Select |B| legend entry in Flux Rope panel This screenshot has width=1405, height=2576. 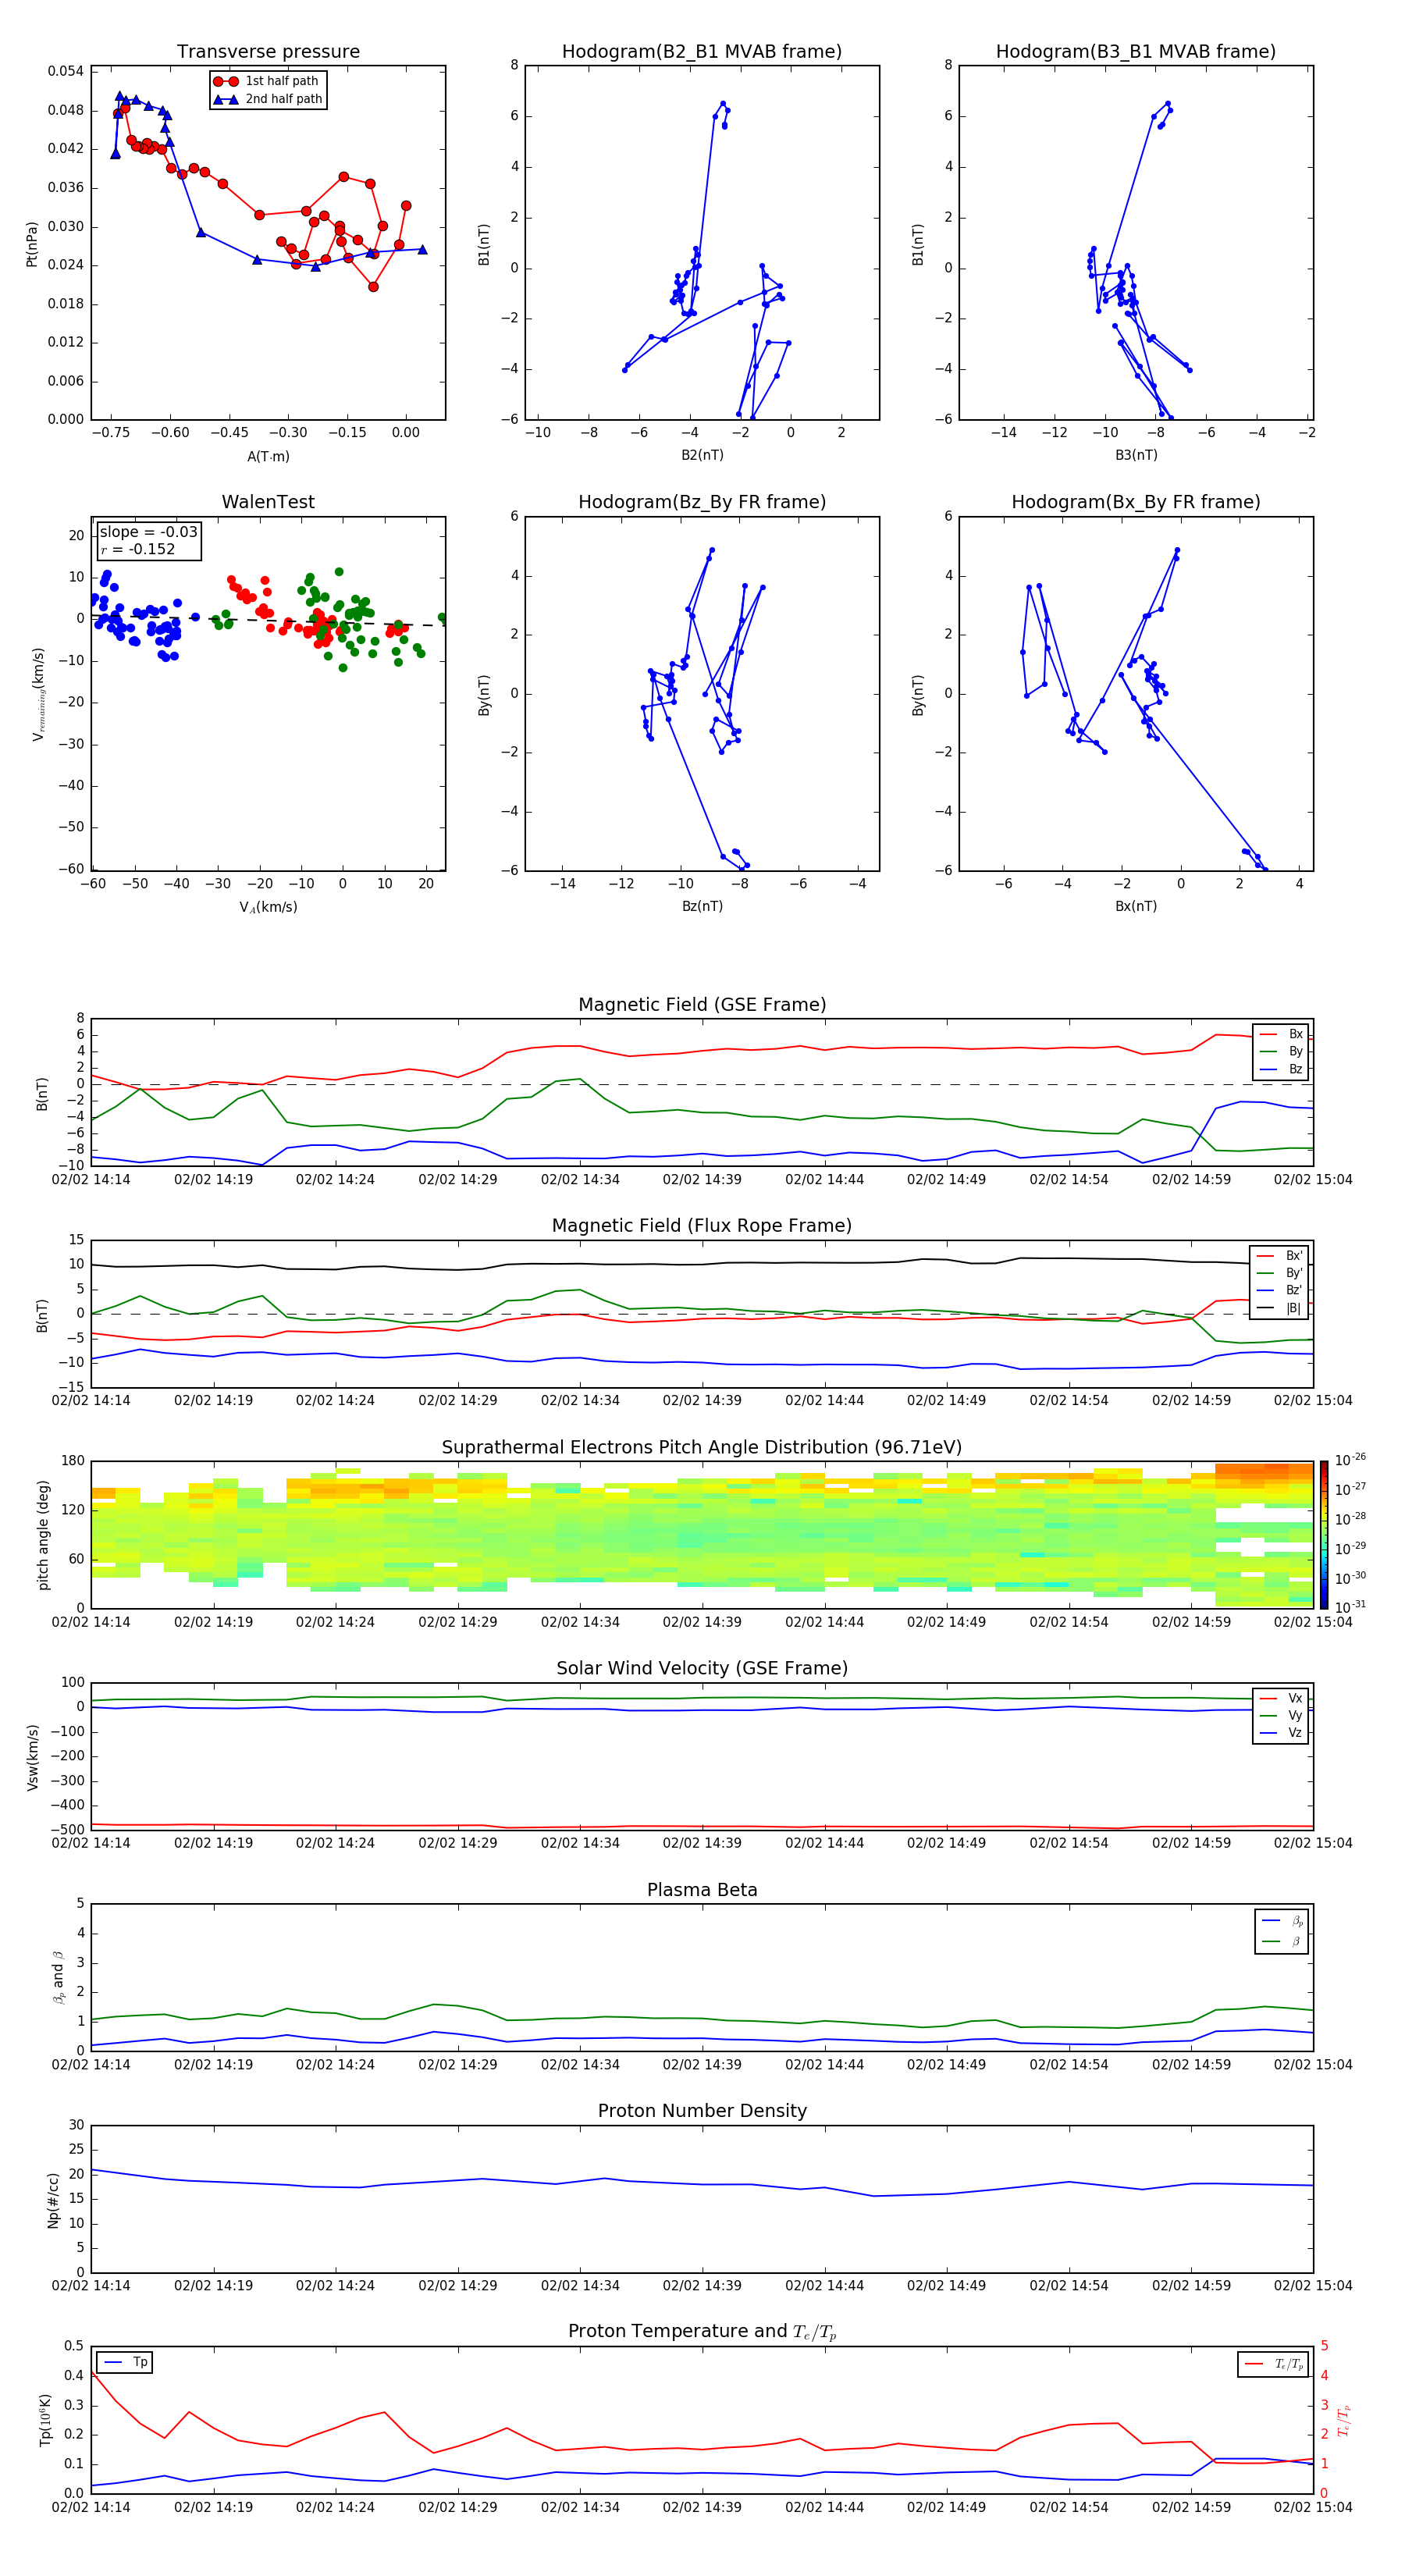tap(1280, 1308)
